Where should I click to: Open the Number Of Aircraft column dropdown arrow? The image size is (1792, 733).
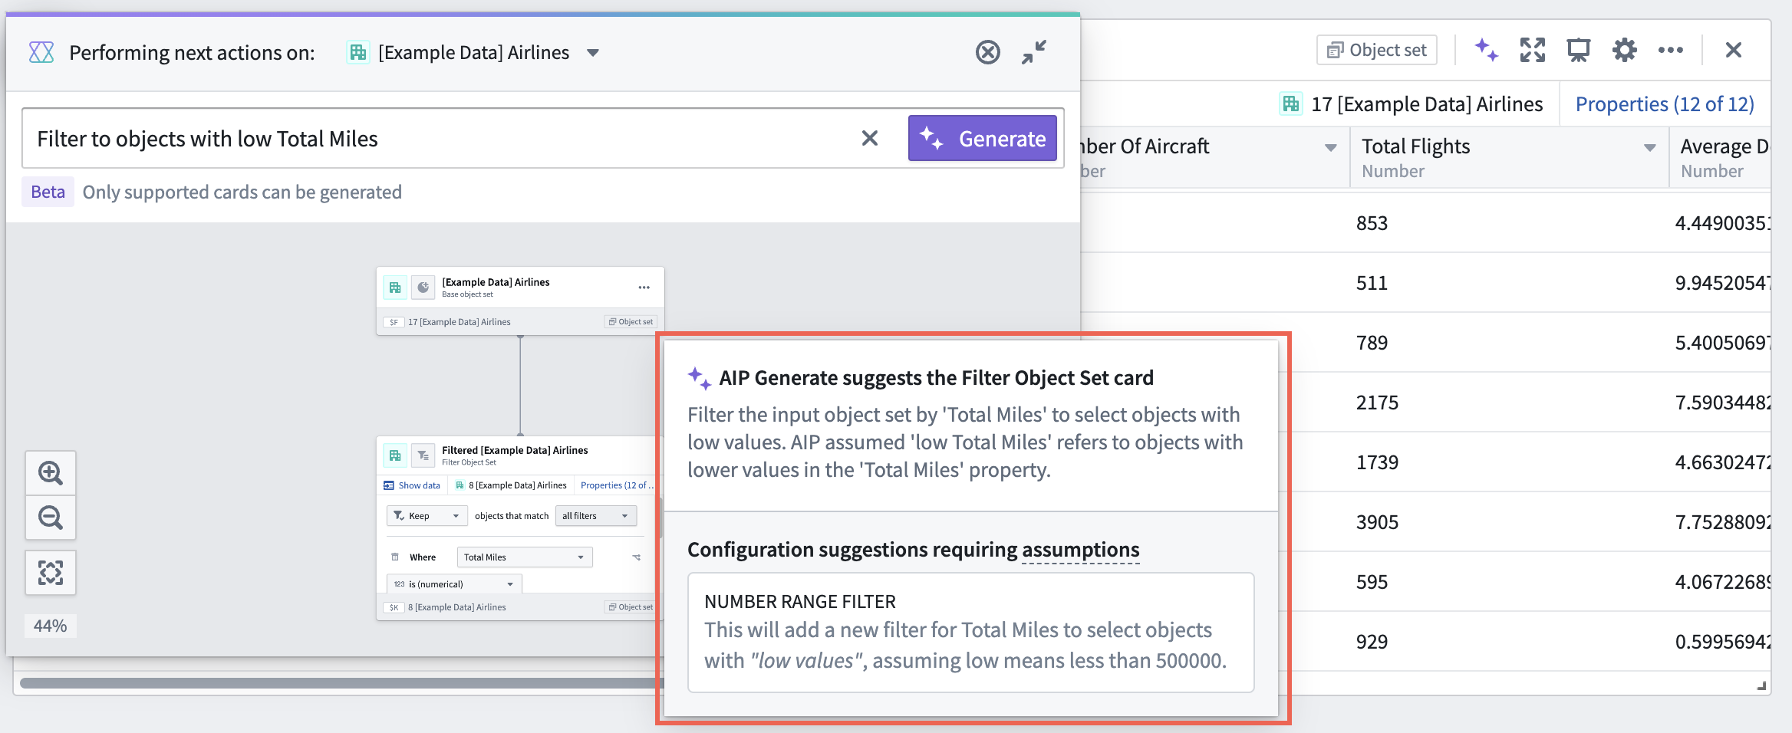coord(1331,147)
